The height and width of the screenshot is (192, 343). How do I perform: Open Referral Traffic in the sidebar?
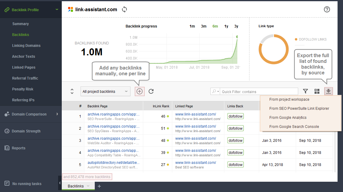coord(25,78)
